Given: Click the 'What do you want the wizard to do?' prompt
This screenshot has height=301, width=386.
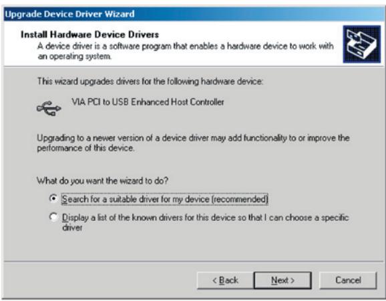Looking at the screenshot, I should click(x=102, y=181).
